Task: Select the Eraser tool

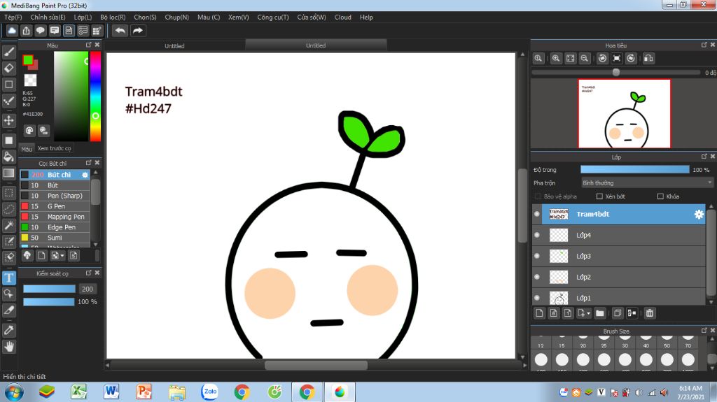Action: pyautogui.click(x=8, y=68)
